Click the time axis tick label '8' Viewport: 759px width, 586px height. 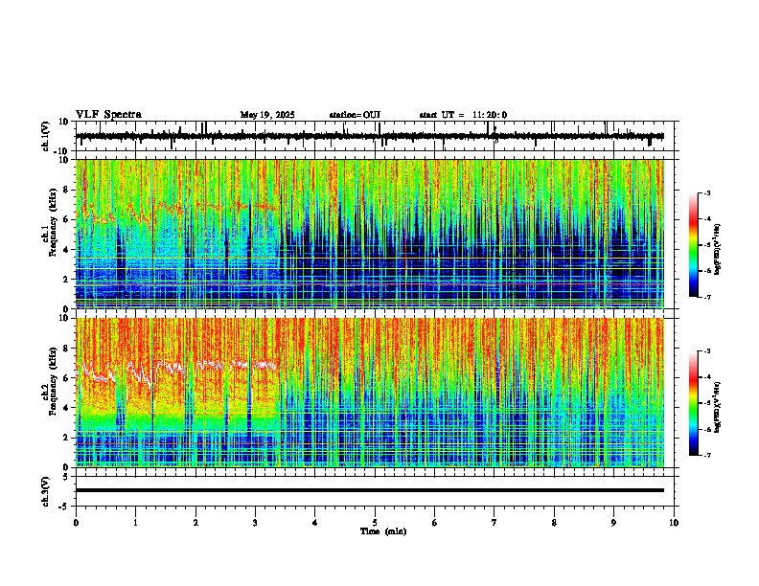point(554,523)
